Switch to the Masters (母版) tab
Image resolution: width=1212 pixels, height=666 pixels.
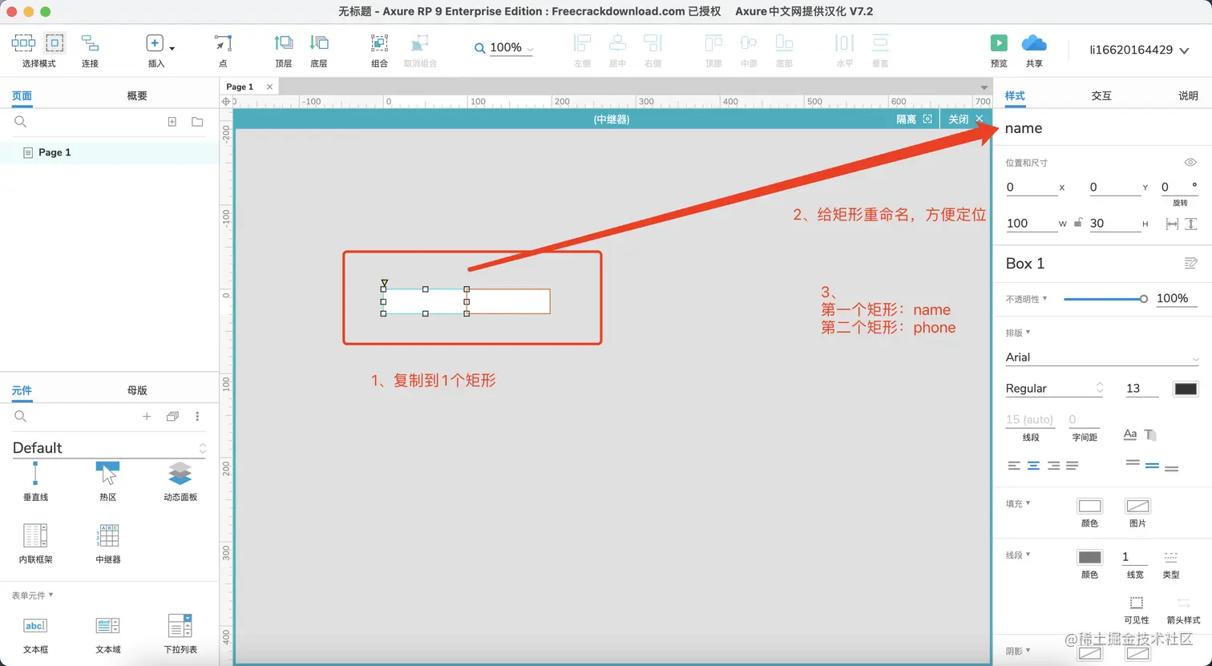(x=137, y=390)
